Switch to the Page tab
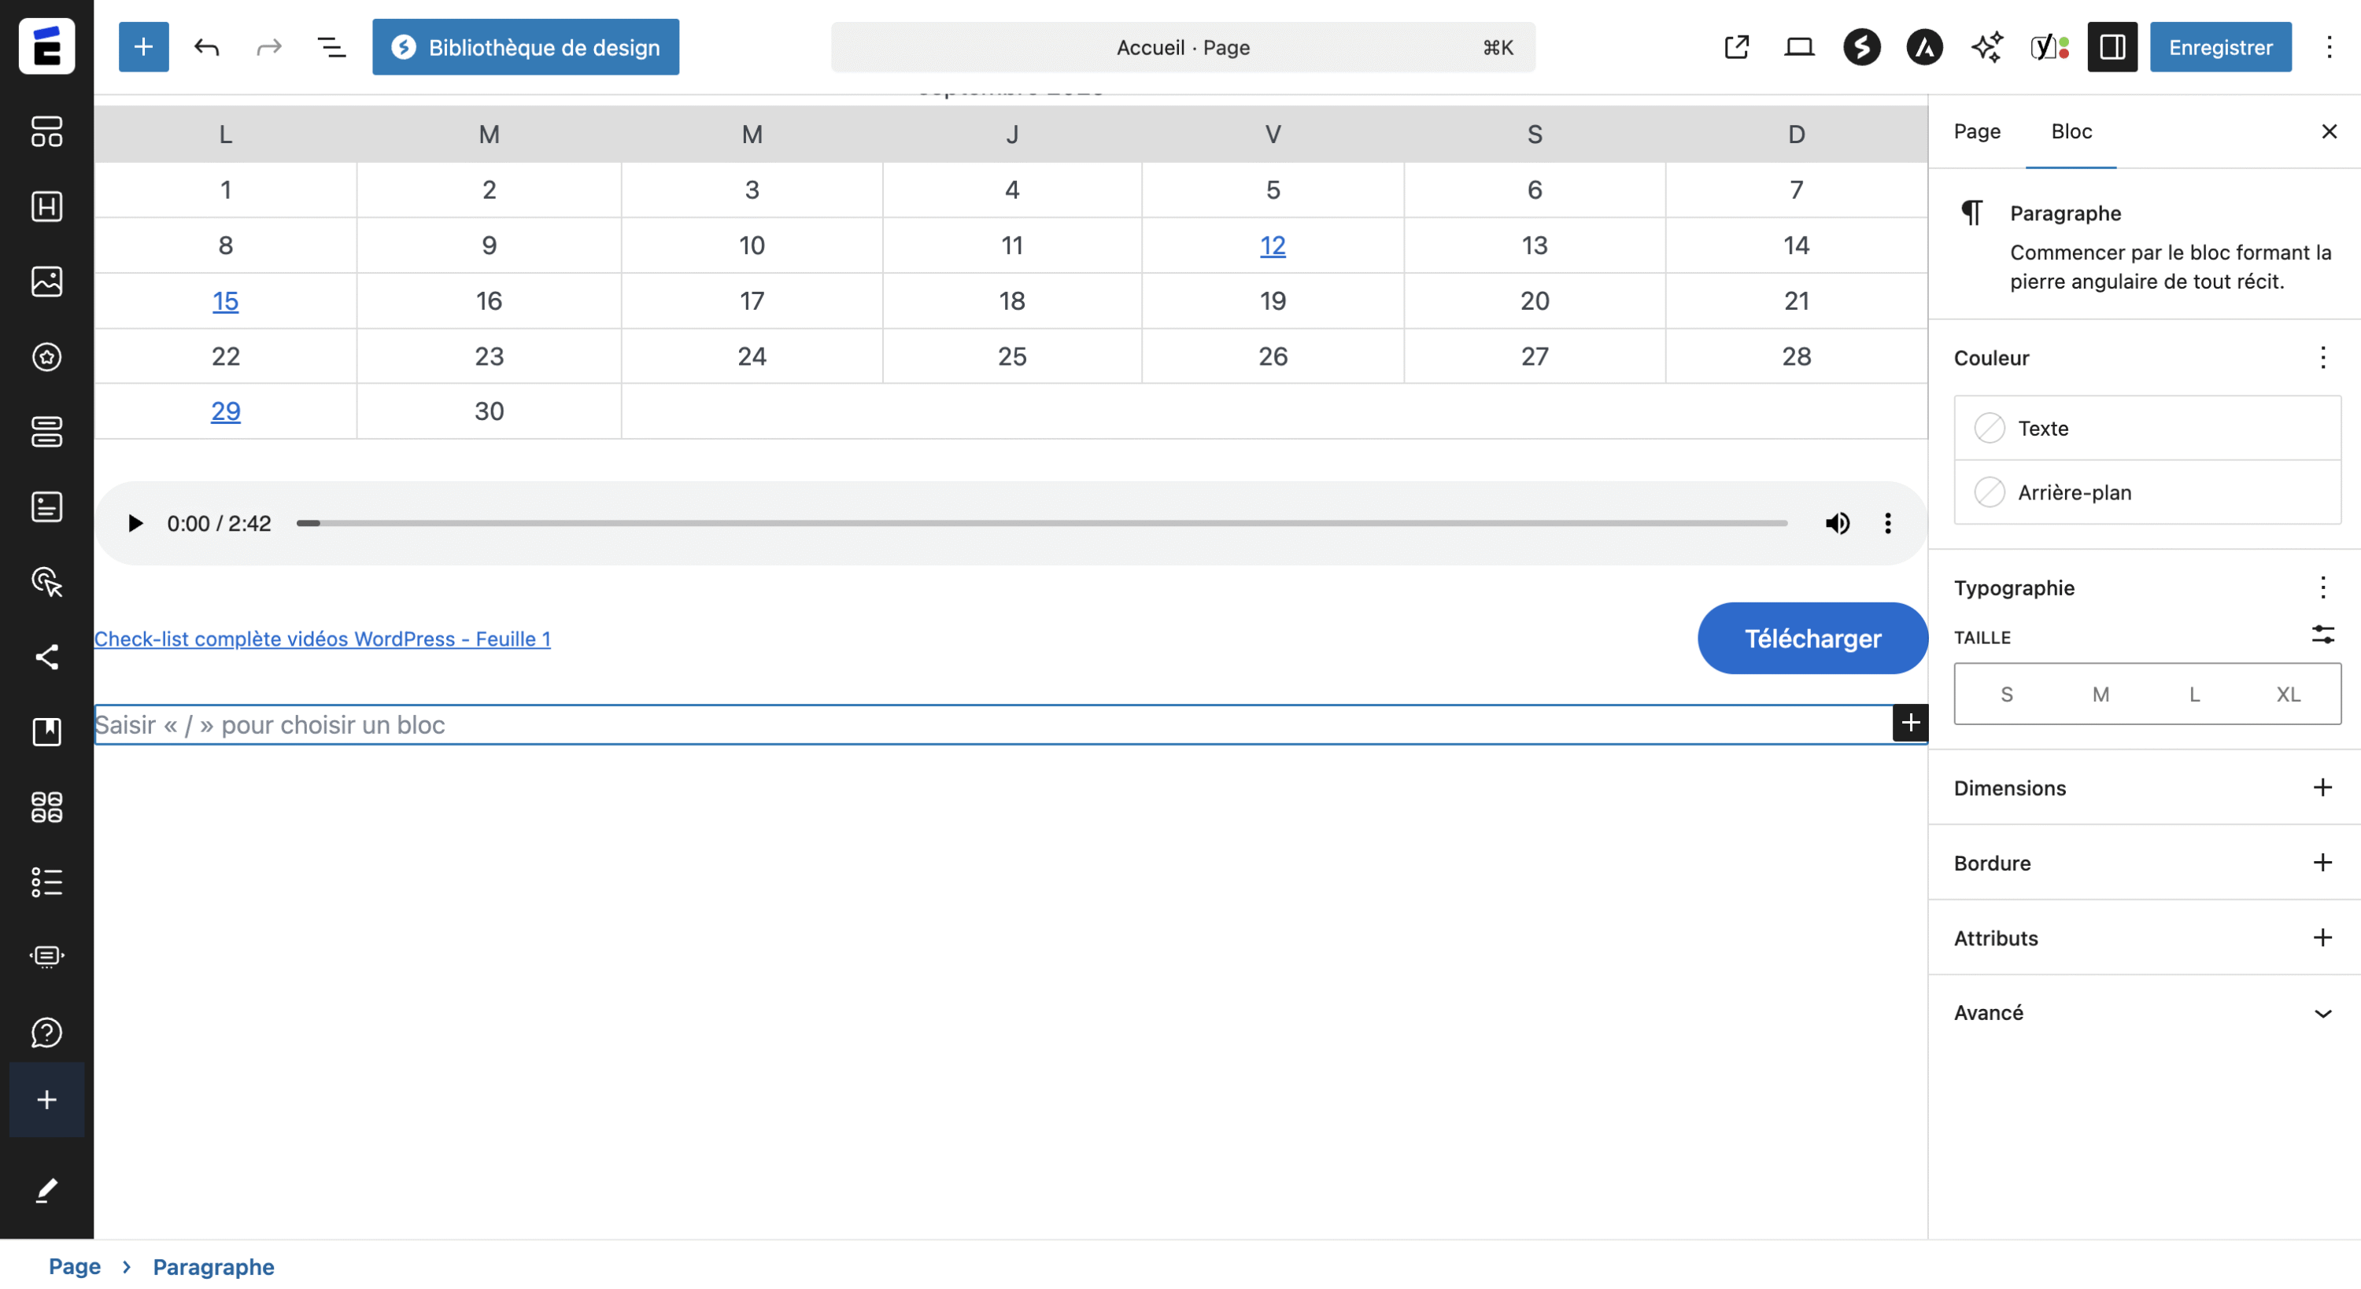 point(1976,131)
